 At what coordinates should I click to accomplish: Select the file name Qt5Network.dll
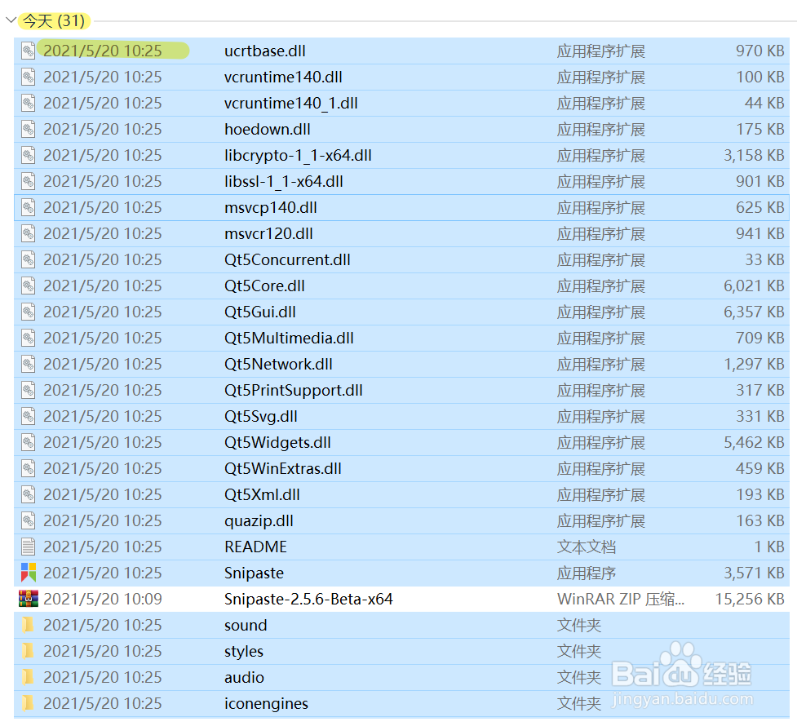click(278, 364)
